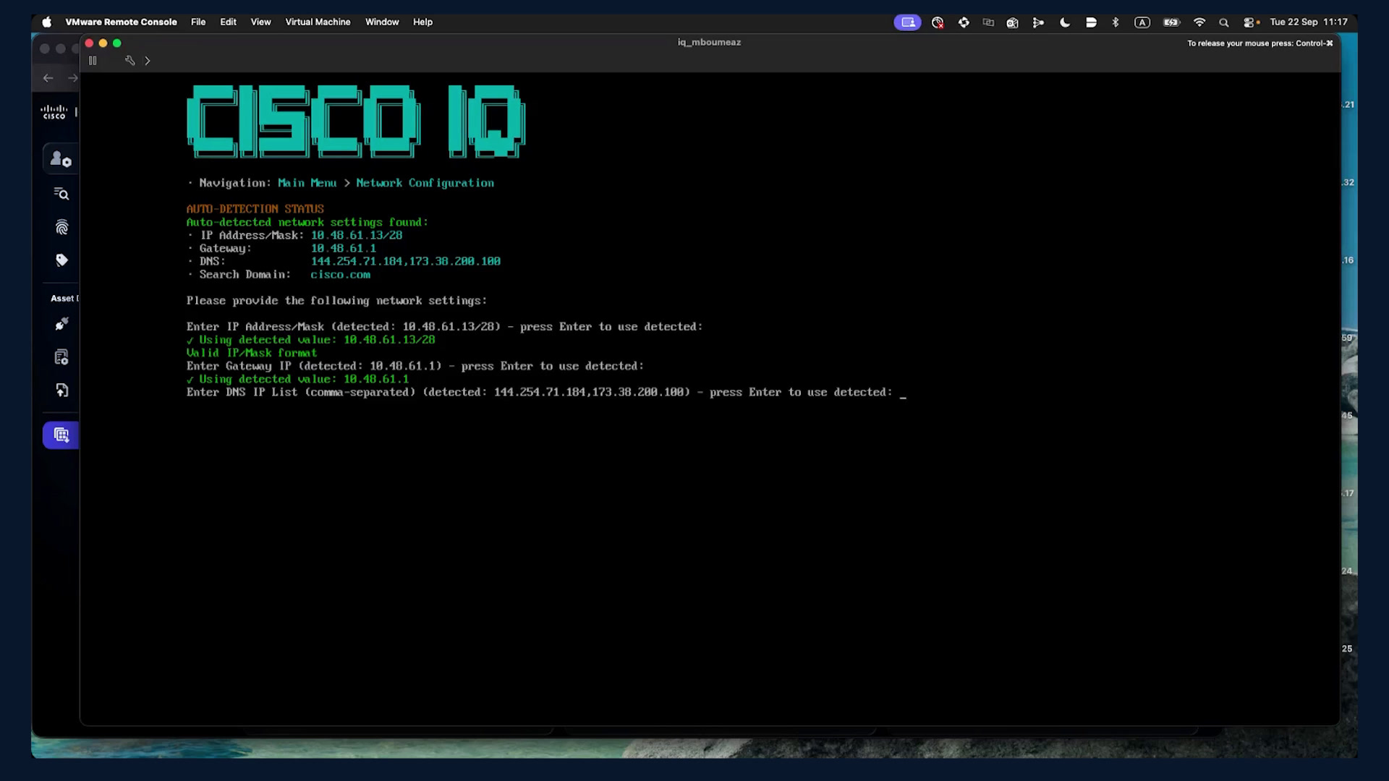
Task: Click the keyboard input source A icon
Action: point(1142,22)
